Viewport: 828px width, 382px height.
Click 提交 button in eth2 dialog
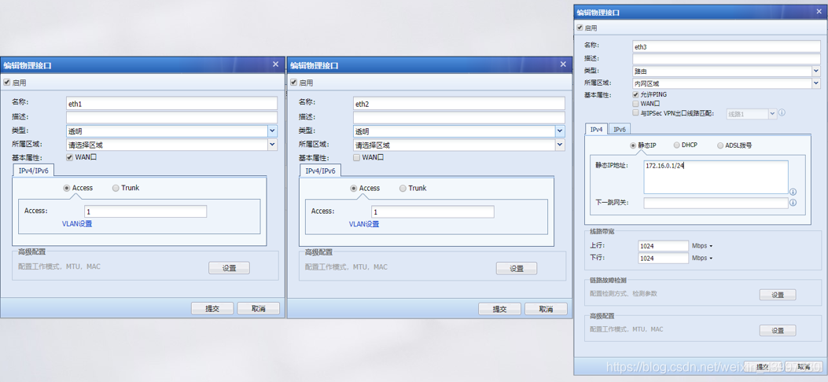499,309
